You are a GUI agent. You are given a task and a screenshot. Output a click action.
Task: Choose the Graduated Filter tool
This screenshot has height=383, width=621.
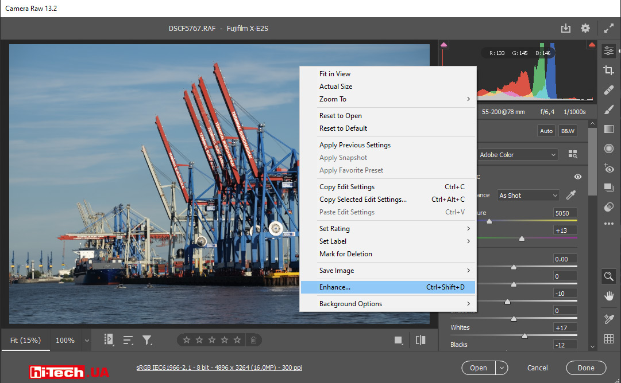(x=609, y=129)
